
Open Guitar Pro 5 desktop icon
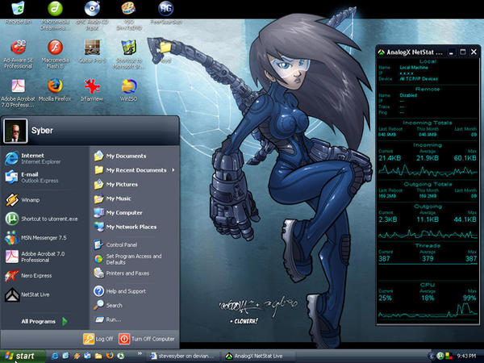point(92,48)
